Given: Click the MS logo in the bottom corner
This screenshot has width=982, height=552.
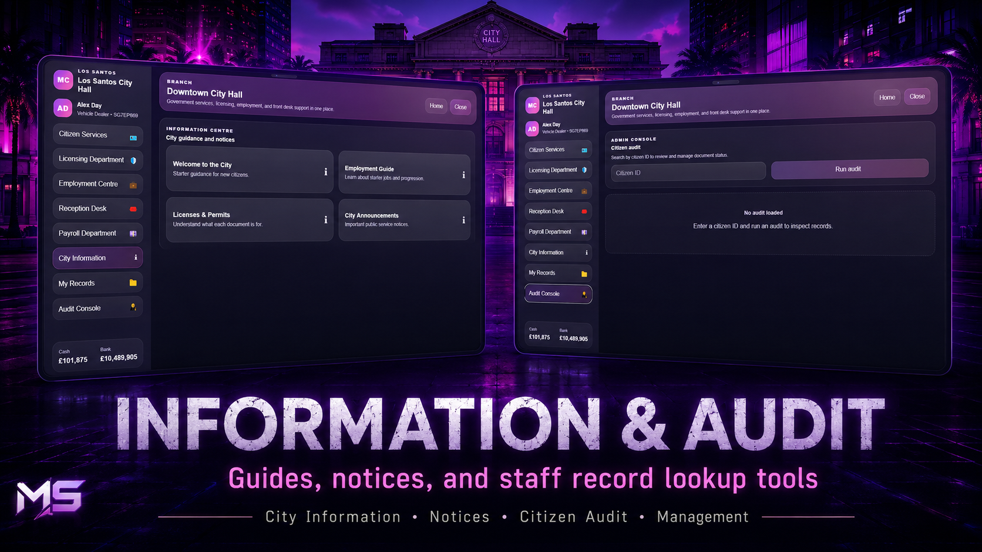Looking at the screenshot, I should [x=49, y=498].
